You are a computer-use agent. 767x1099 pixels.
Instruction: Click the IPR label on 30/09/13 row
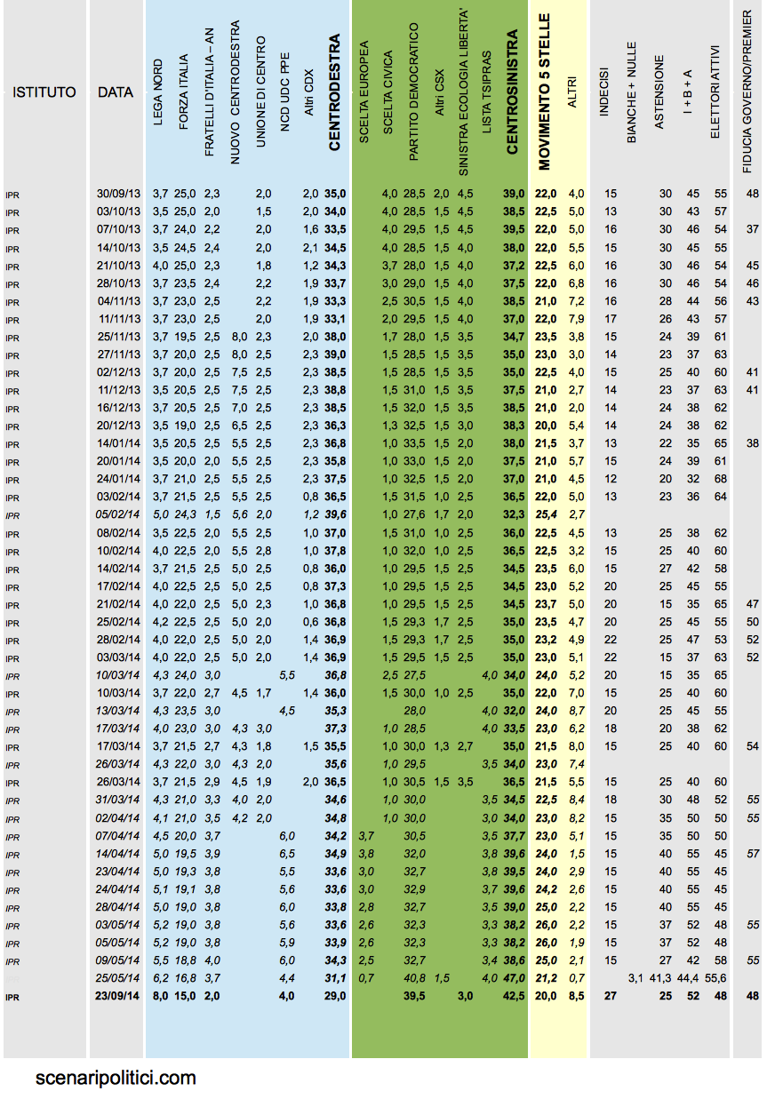click(12, 194)
